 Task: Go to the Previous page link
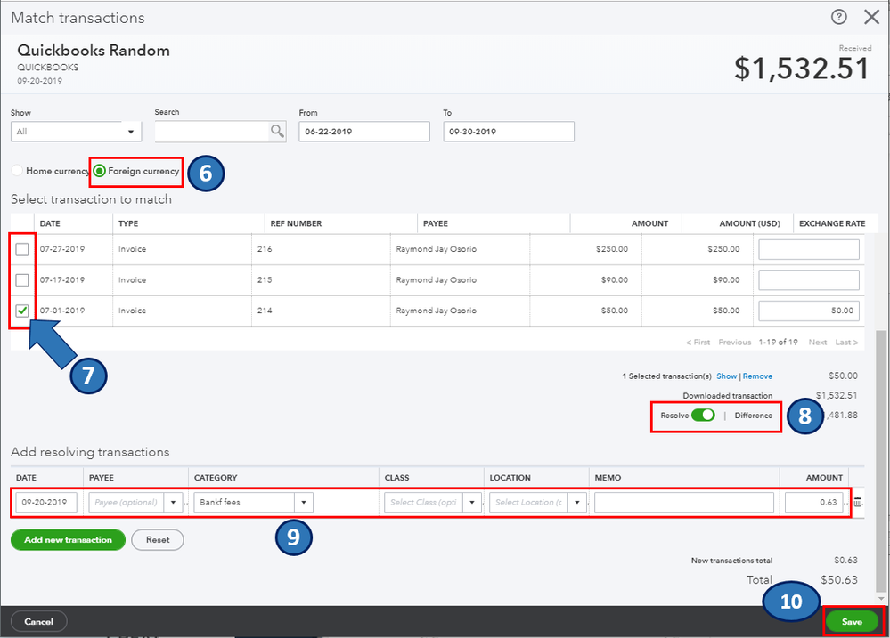coord(734,342)
